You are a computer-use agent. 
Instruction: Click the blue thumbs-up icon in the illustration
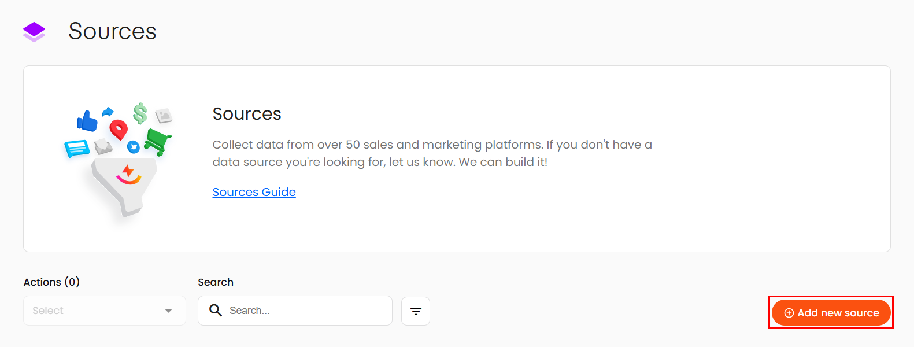pos(87,121)
